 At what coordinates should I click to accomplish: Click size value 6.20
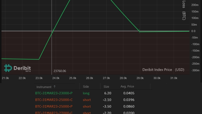pos(108,93)
